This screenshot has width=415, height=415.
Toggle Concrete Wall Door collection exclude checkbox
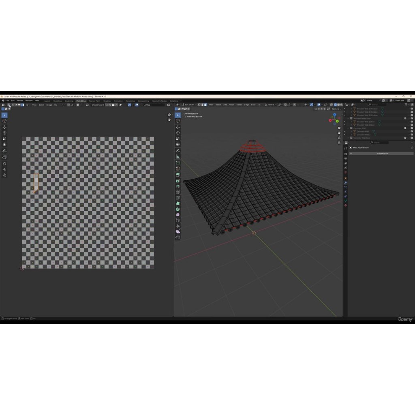click(x=405, y=138)
